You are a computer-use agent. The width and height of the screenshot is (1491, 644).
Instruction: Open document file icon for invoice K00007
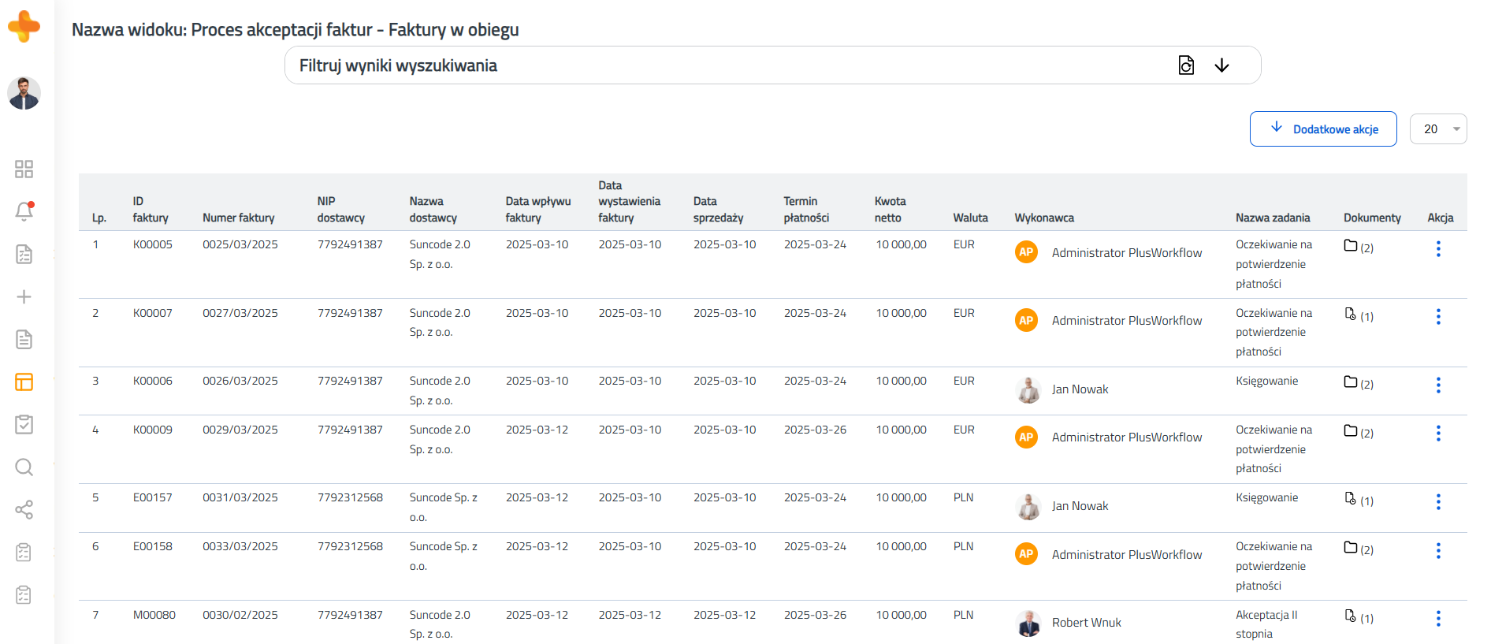click(x=1351, y=315)
